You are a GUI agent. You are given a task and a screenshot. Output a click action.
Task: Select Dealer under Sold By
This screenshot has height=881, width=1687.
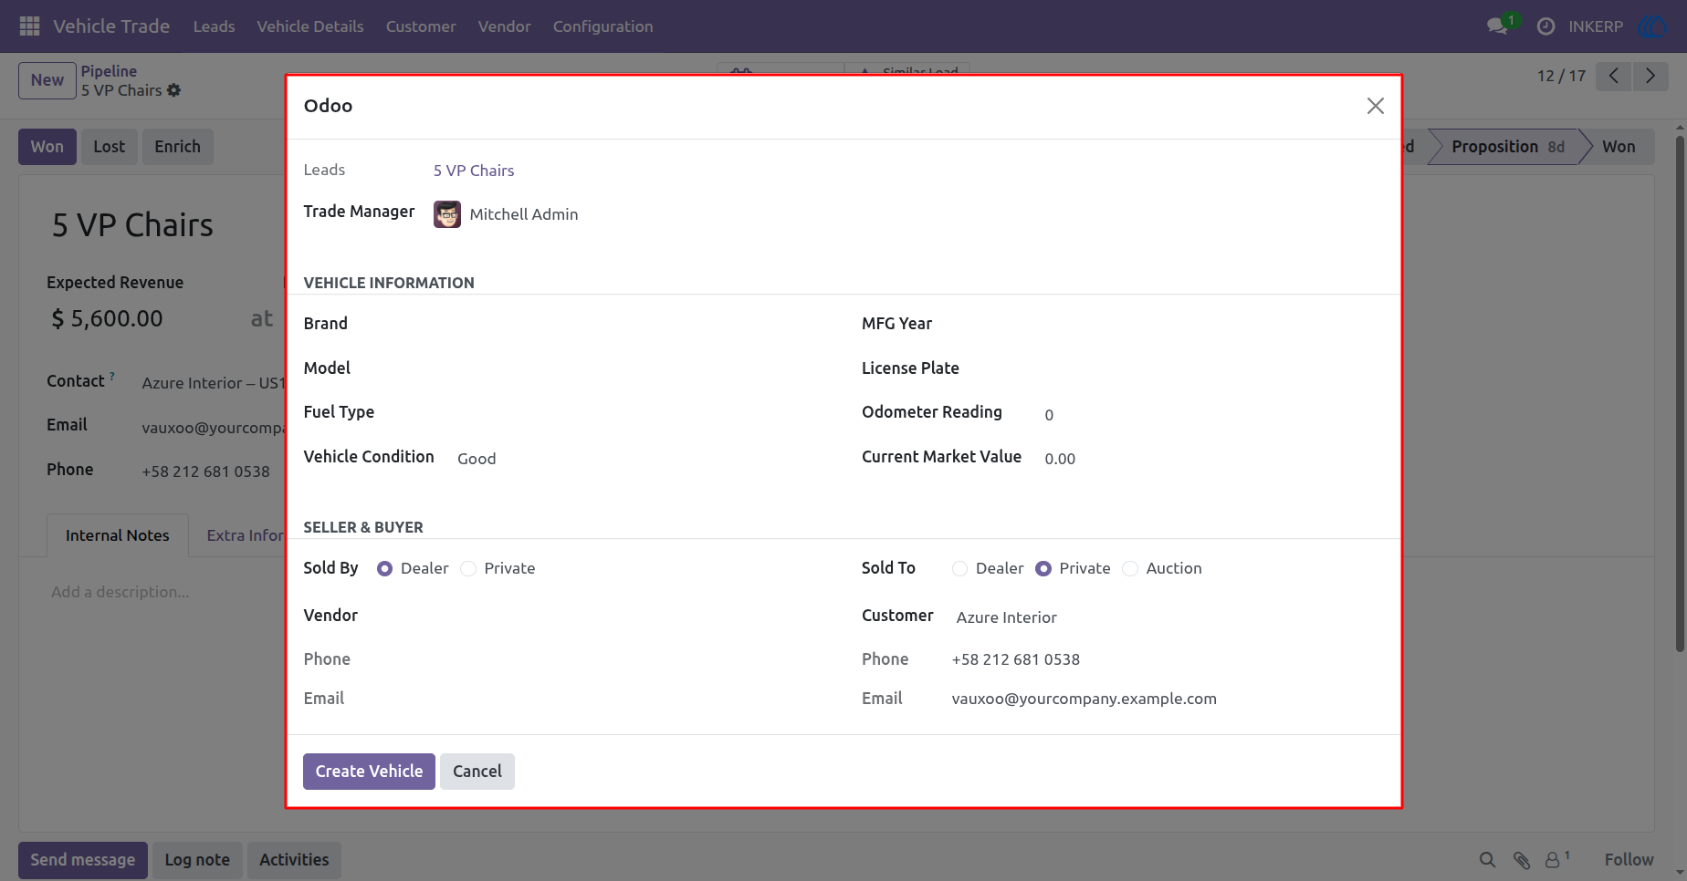385,568
